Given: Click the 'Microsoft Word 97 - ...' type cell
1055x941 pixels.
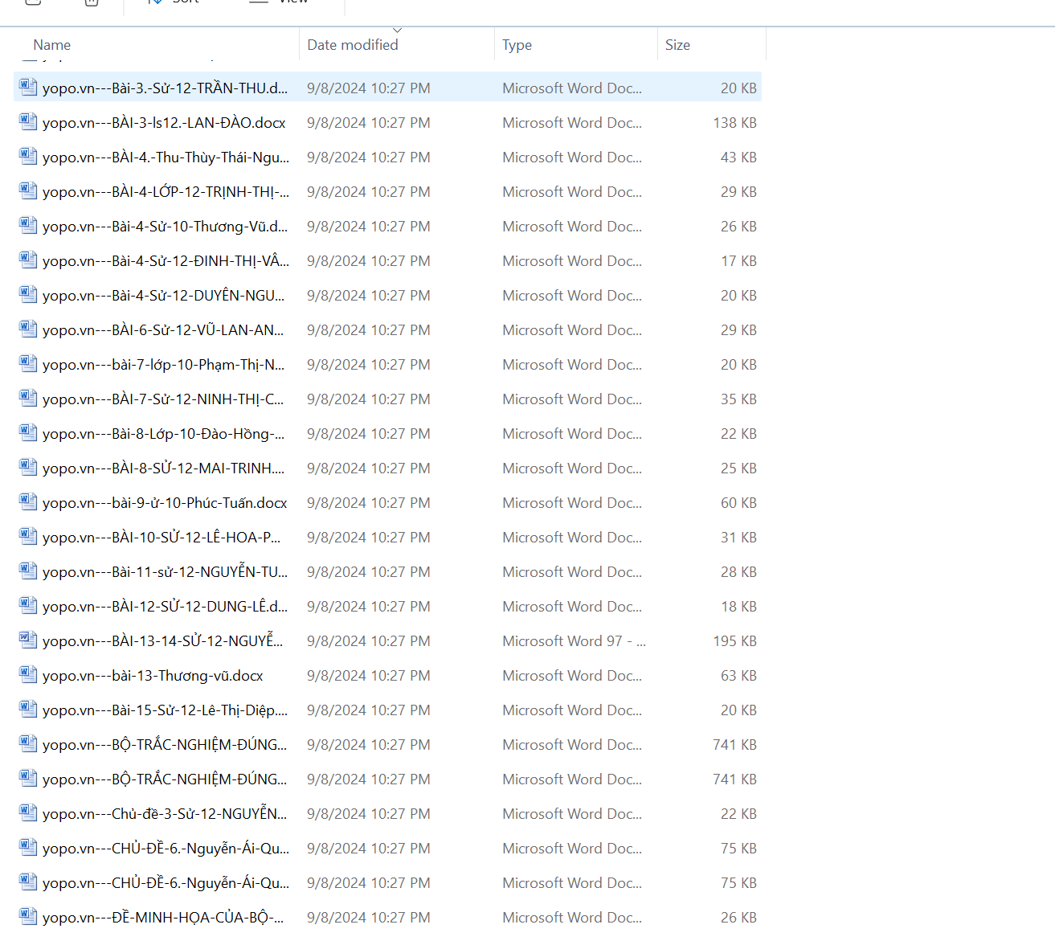Looking at the screenshot, I should point(574,641).
